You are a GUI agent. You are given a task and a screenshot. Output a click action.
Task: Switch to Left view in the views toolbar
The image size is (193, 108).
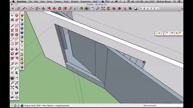tap(158, 8)
